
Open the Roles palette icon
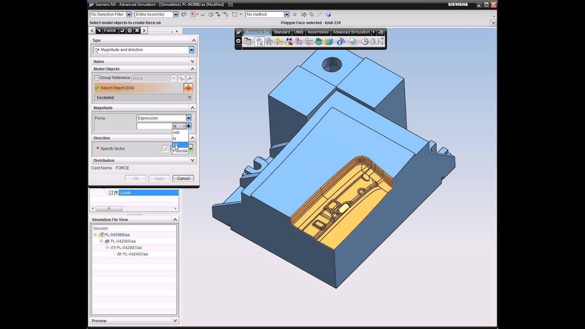pos(374,42)
